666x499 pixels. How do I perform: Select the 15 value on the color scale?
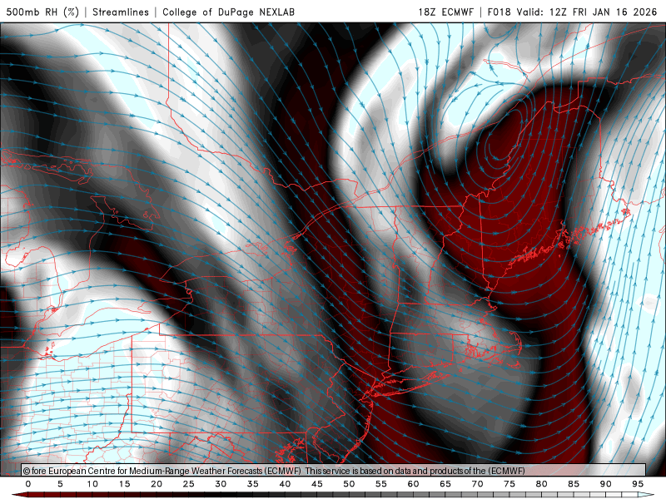coord(124,484)
